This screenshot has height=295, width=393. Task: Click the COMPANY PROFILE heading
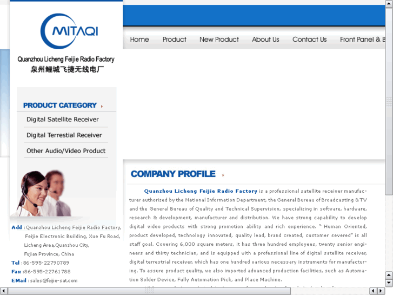[x=173, y=174]
